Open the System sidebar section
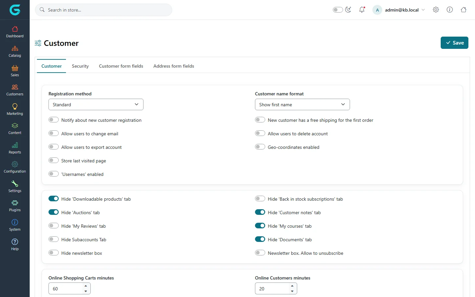The height and width of the screenshot is (297, 475). [15, 225]
